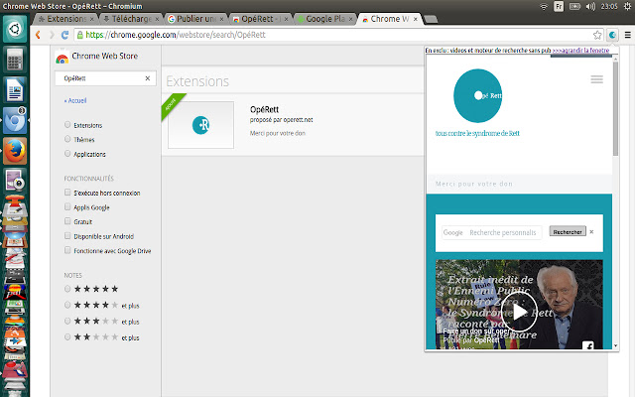Open the sound volume indicator
635x397 pixels.
pos(591,7)
